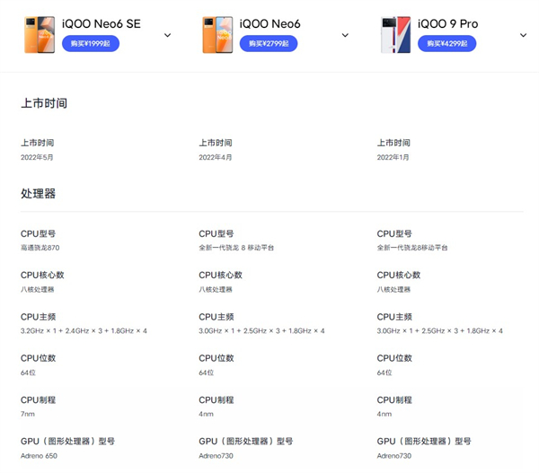The height and width of the screenshot is (473, 539).
Task: Click the iQOO Neo6 SE product title
Action: coord(101,23)
